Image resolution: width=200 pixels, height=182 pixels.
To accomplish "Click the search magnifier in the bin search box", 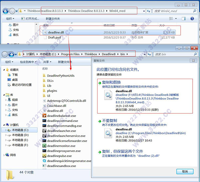I will coord(195,54).
